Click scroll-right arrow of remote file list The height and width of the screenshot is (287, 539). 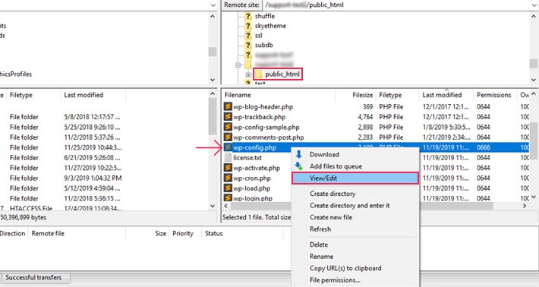(525, 206)
